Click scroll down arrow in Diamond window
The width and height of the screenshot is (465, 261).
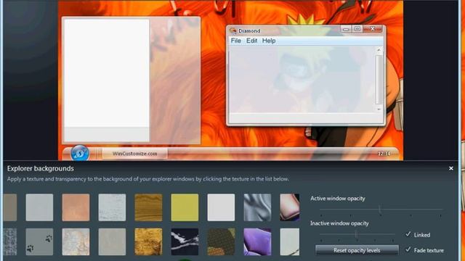[379, 109]
